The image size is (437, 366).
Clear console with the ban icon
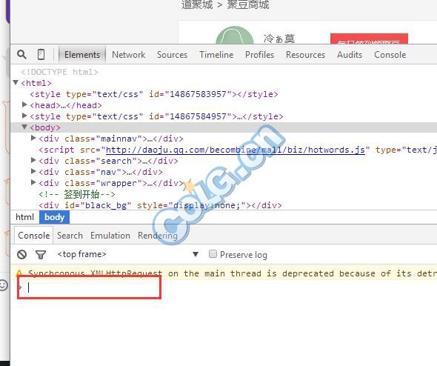coord(21,255)
